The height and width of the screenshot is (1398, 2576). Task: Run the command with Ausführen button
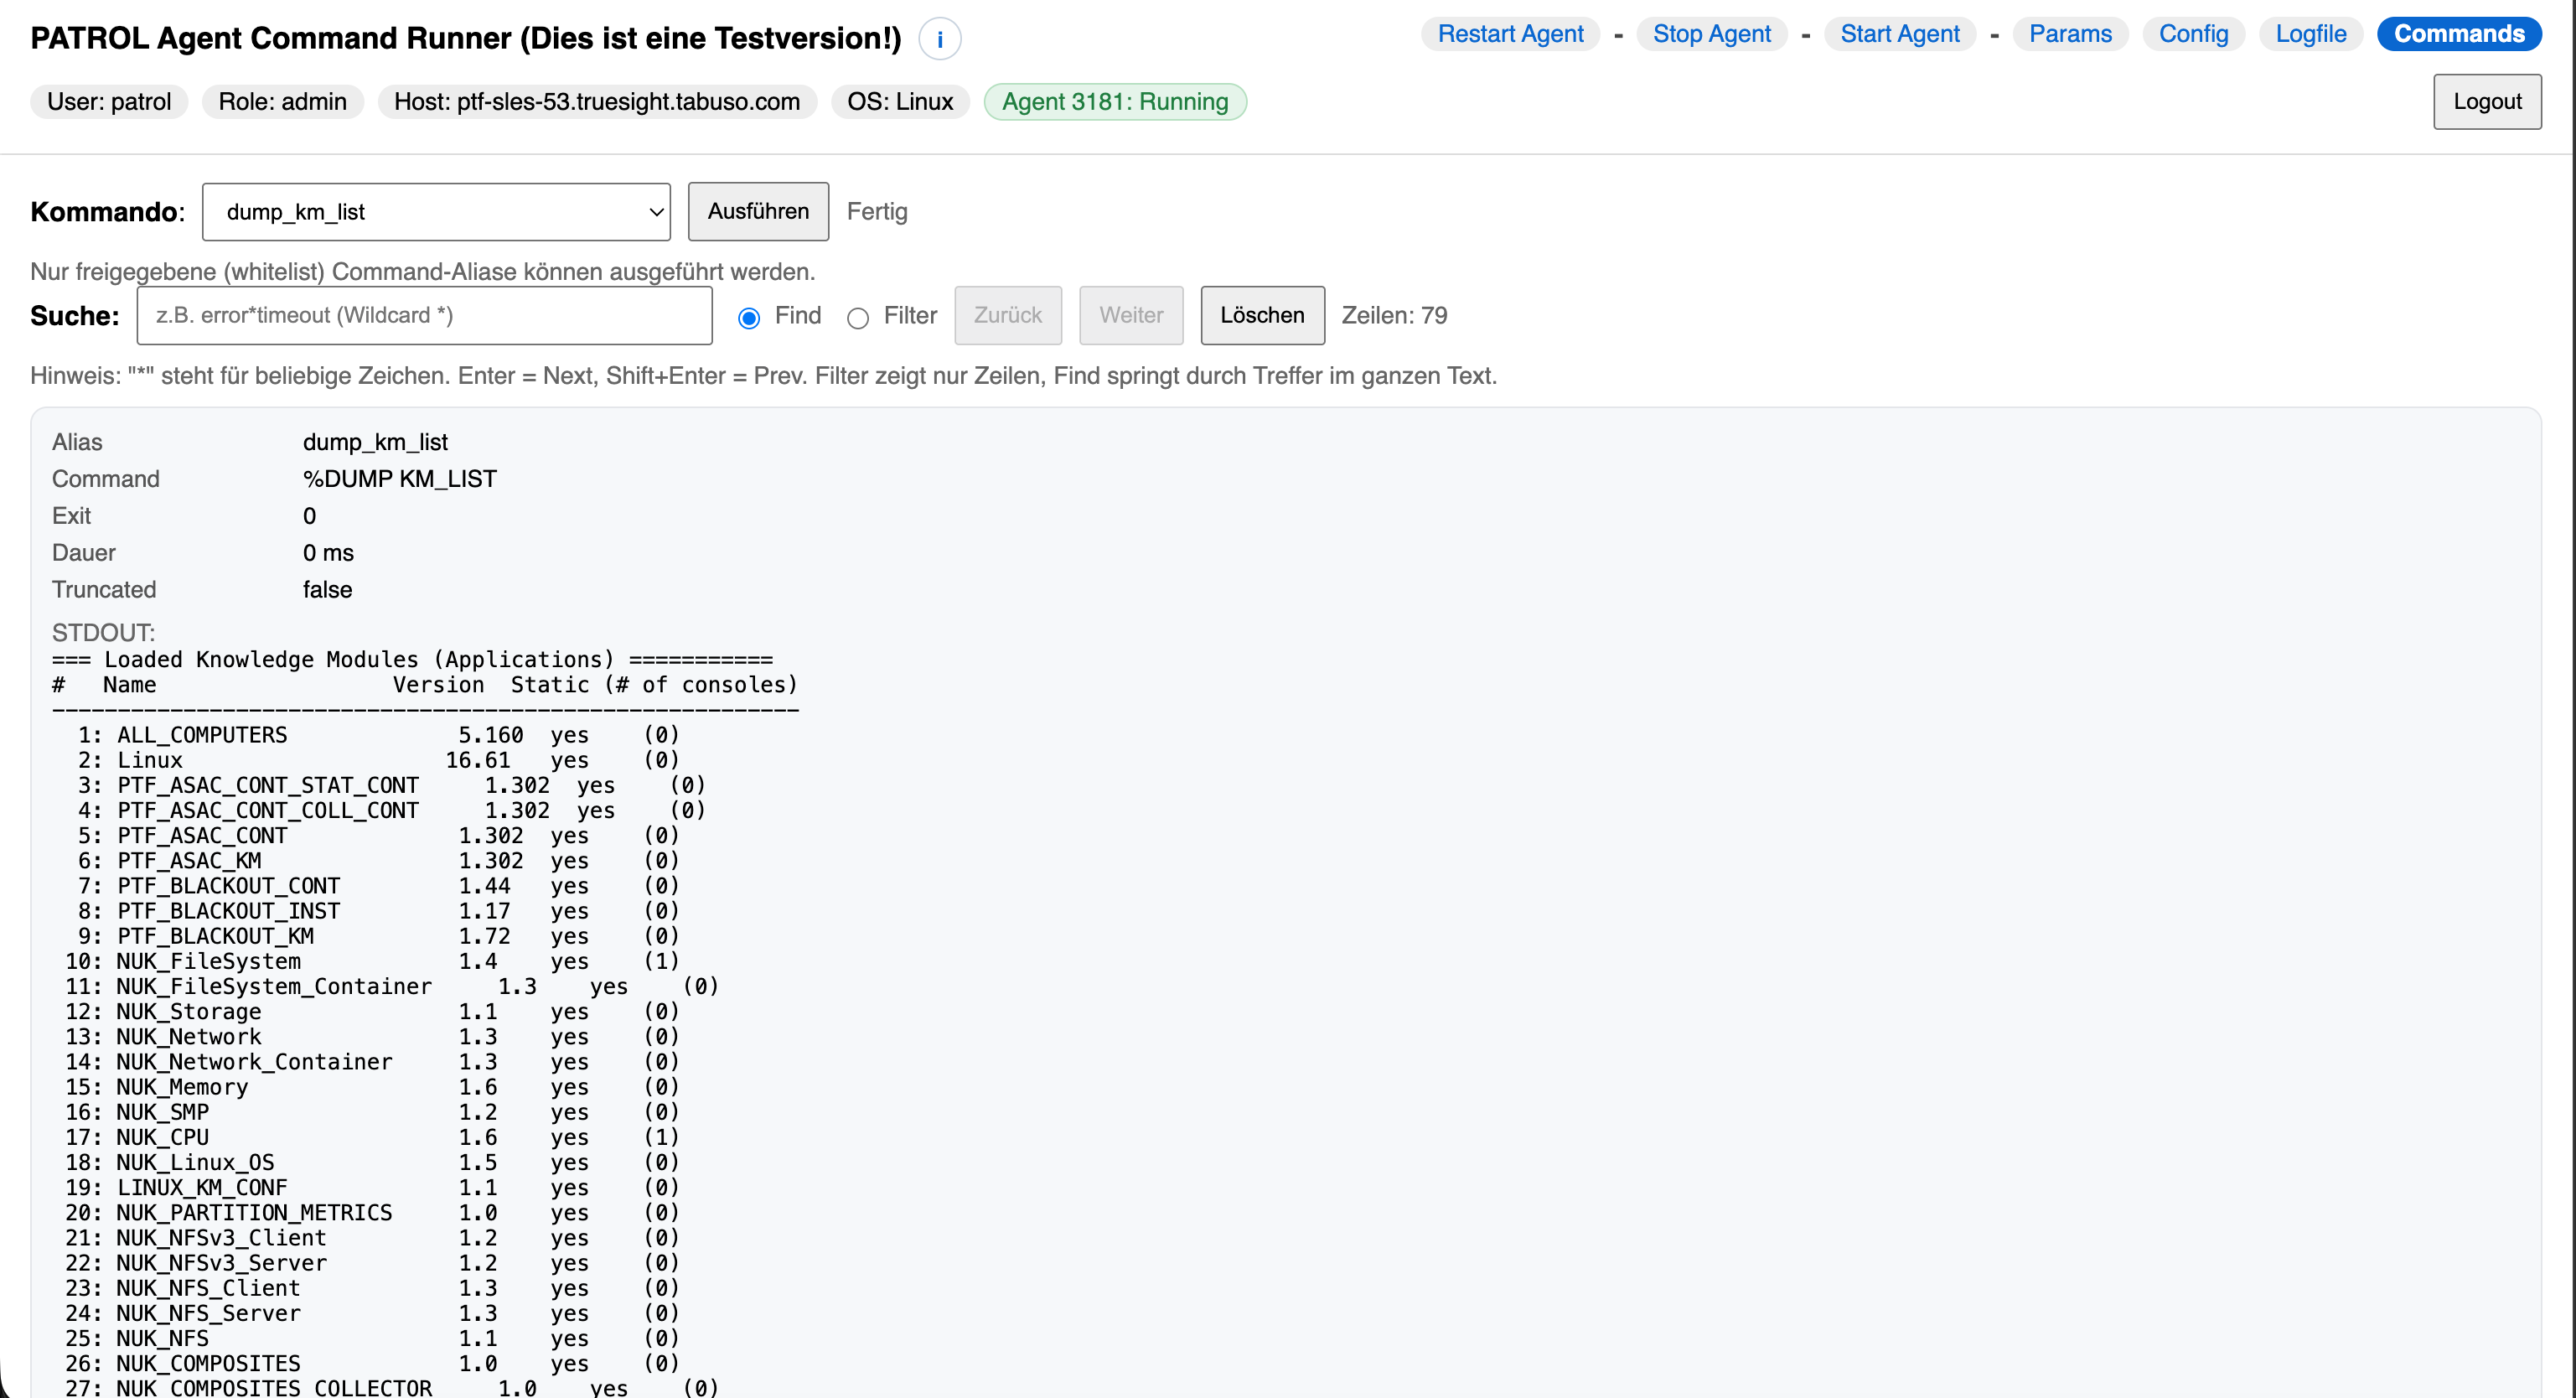pos(758,211)
